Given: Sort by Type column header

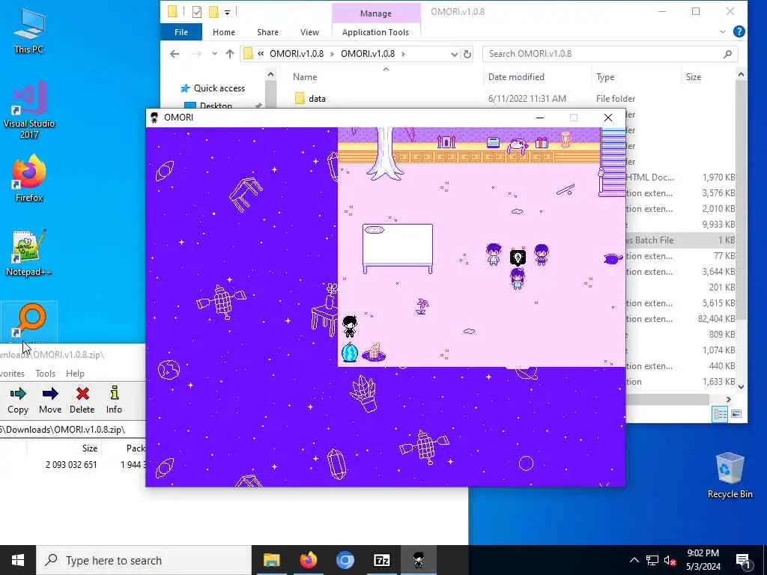Looking at the screenshot, I should [605, 77].
